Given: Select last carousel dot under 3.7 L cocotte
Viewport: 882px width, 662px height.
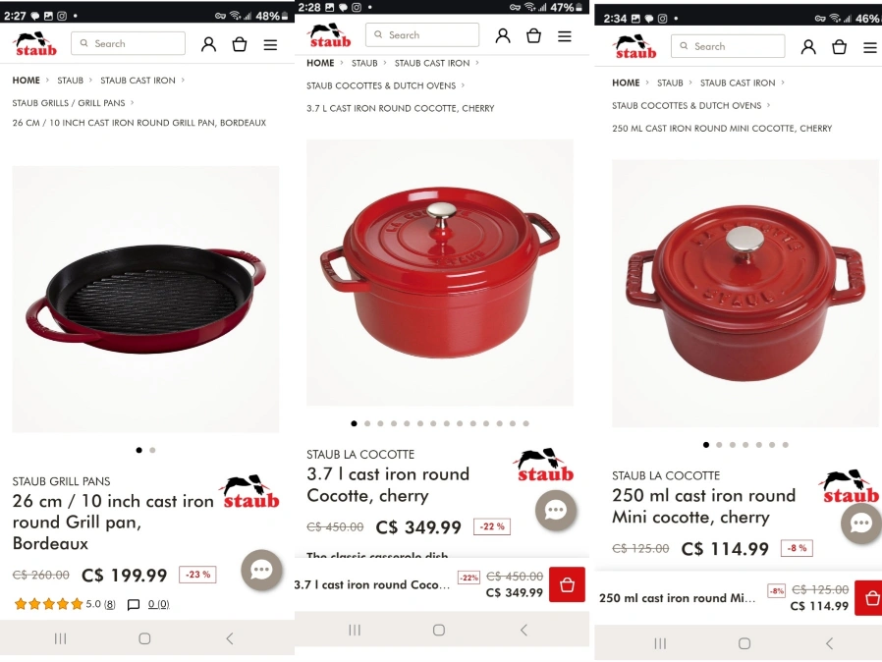Looking at the screenshot, I should (525, 423).
